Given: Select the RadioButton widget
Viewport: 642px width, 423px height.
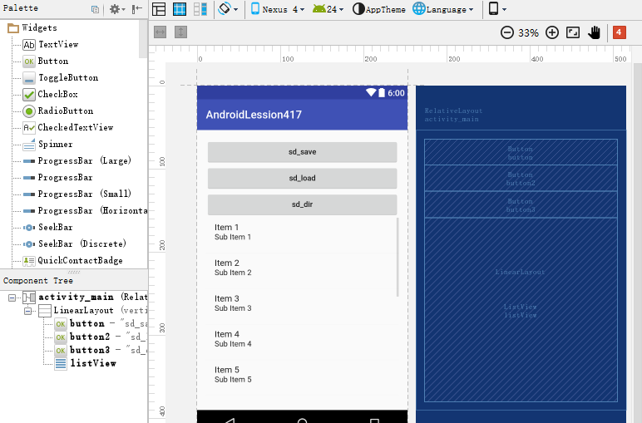Looking at the screenshot, I should (57, 111).
